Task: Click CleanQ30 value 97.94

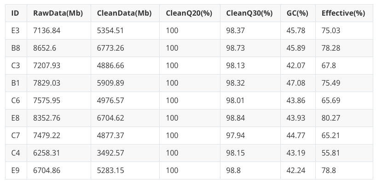Action: (237, 135)
